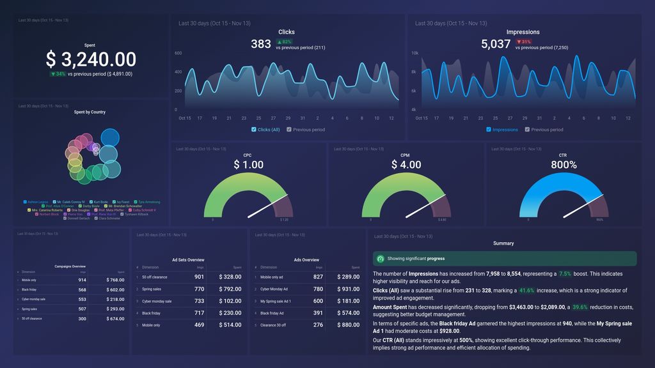Toggle the Previous period checkbox in the Impressions chart
This screenshot has height=368, width=655.
(527, 130)
